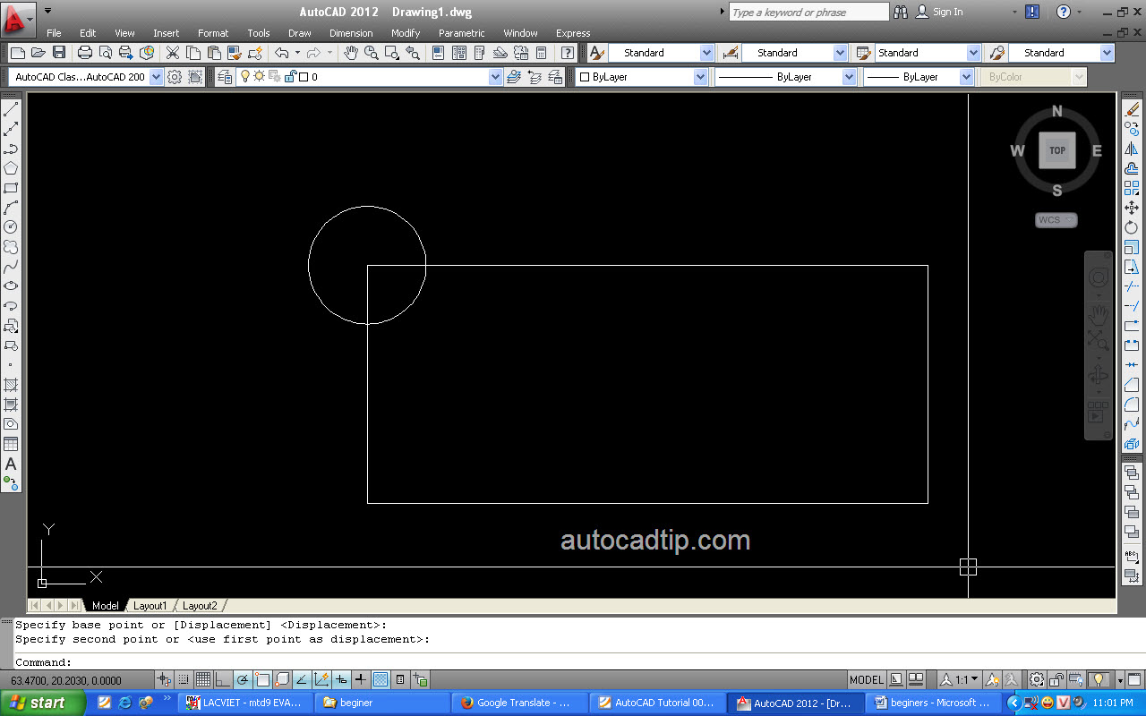Viewport: 1146px width, 716px height.
Task: Open the Parametric menu
Action: [462, 33]
